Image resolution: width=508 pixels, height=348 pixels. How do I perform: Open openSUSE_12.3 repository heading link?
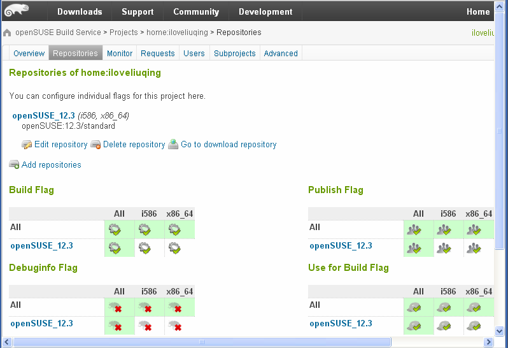43,115
